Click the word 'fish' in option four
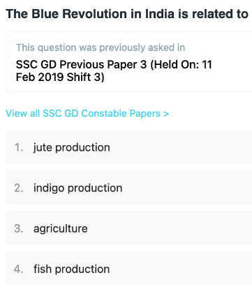Viewport: 252px width, 289px height. pyautogui.click(x=43, y=269)
